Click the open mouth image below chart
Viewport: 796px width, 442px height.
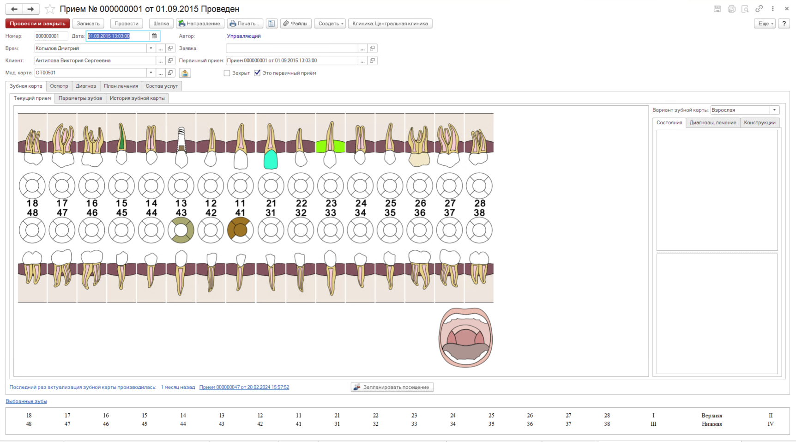(x=465, y=338)
